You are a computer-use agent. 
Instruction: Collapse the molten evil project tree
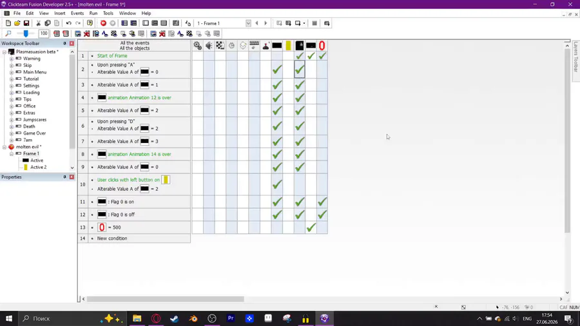5,147
